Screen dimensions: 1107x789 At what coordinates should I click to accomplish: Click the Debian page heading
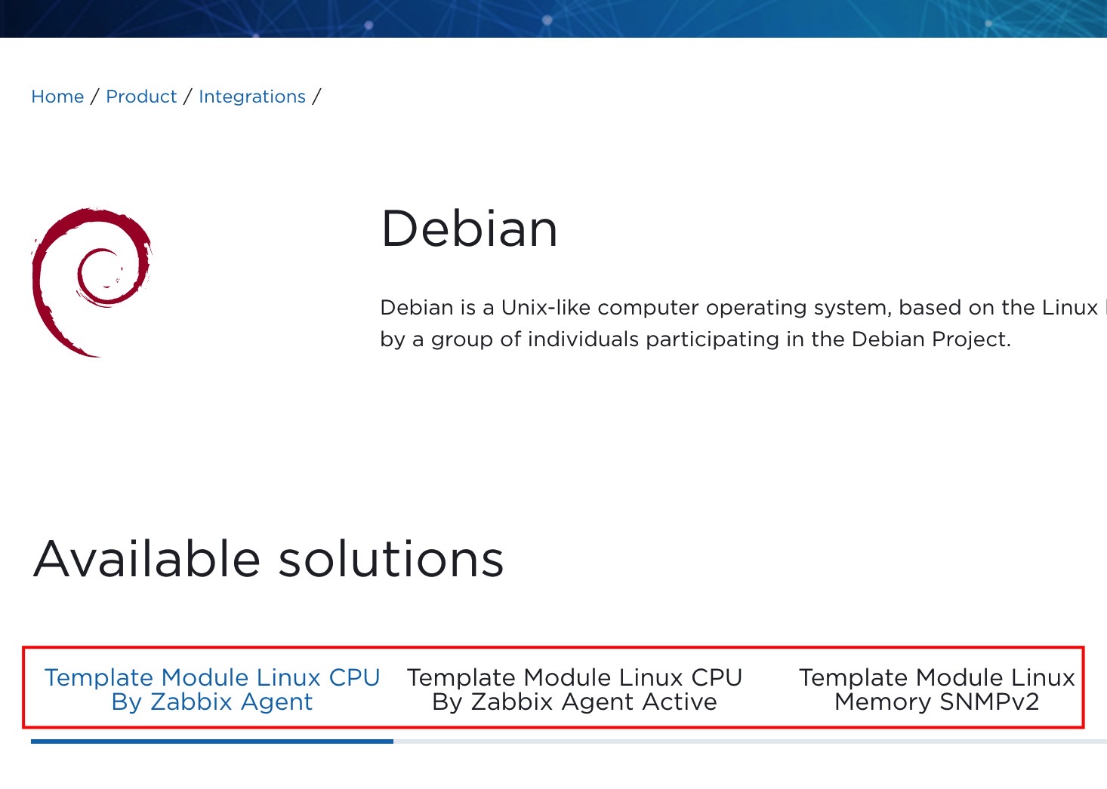point(470,229)
